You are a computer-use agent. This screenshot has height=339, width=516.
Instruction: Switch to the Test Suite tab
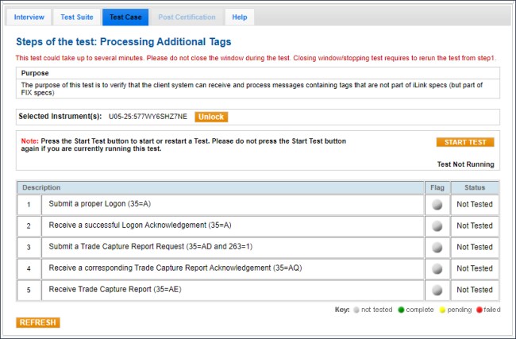[x=76, y=17]
